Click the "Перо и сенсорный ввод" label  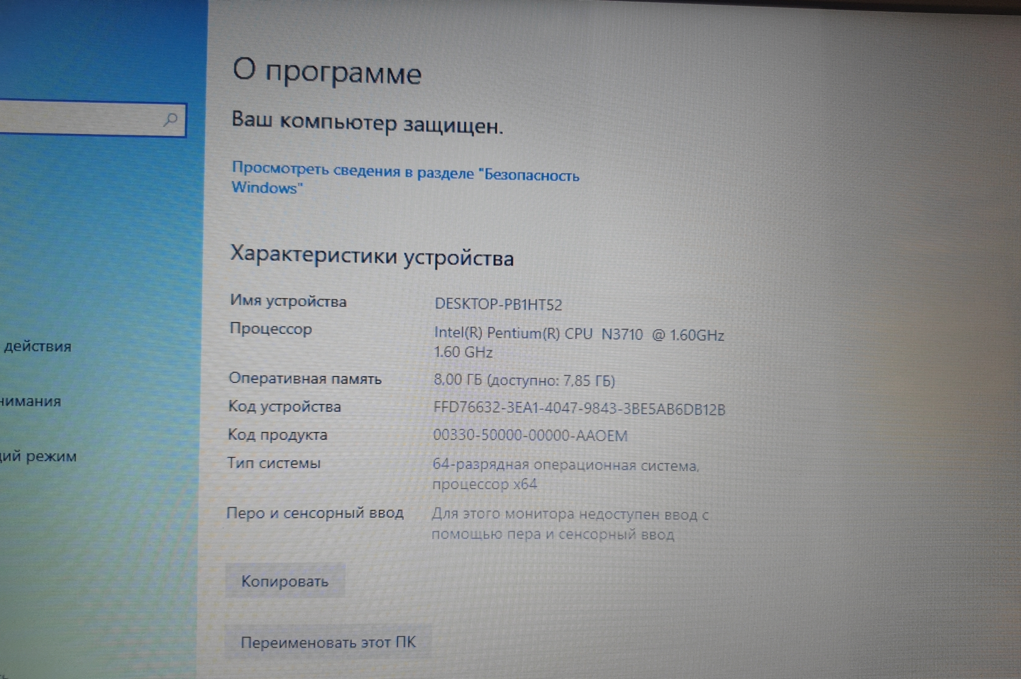(314, 513)
